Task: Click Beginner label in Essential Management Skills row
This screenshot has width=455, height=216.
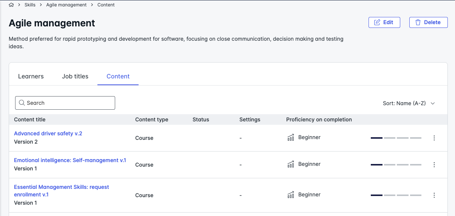Action: pyautogui.click(x=309, y=195)
